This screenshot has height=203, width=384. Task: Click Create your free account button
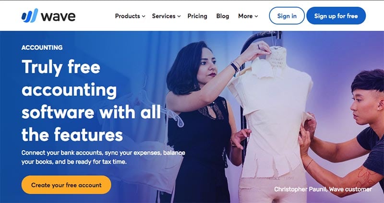[x=66, y=185]
